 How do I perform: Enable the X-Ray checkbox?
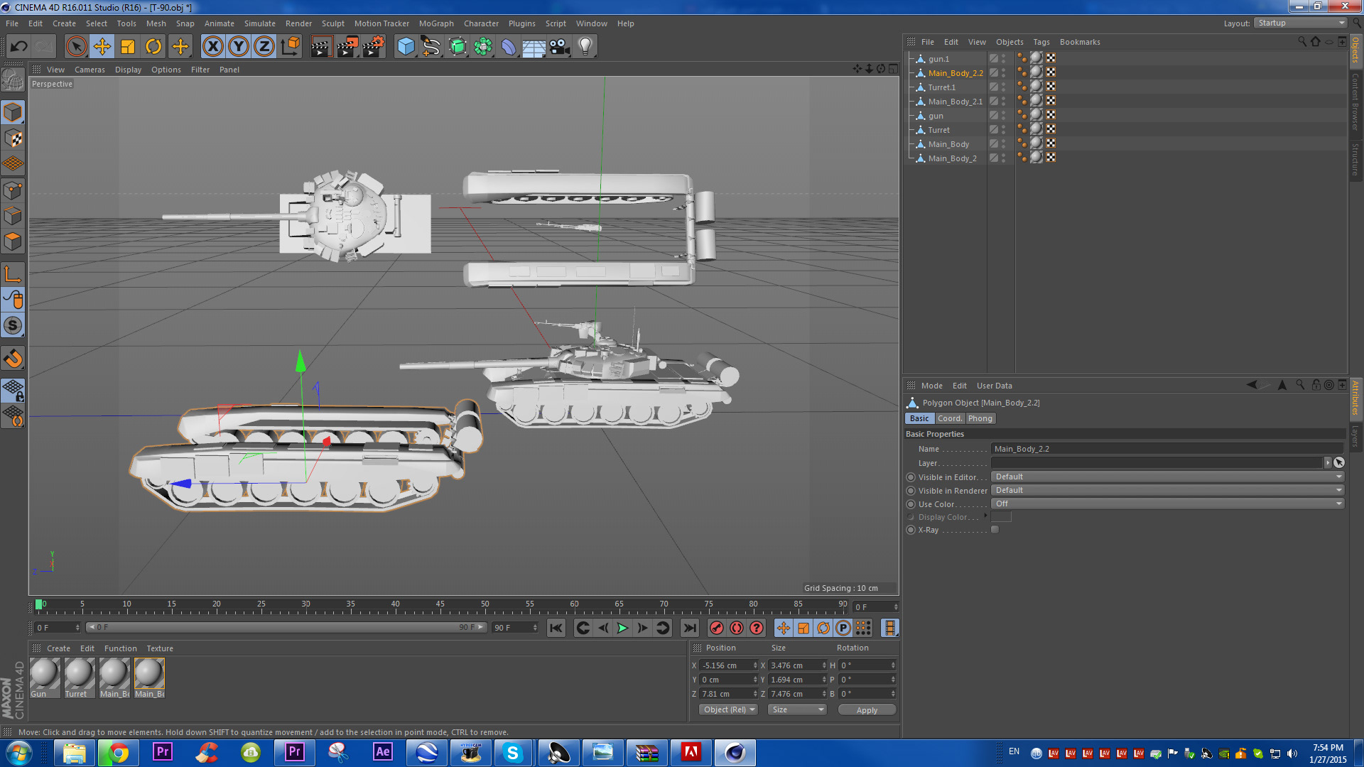(995, 530)
